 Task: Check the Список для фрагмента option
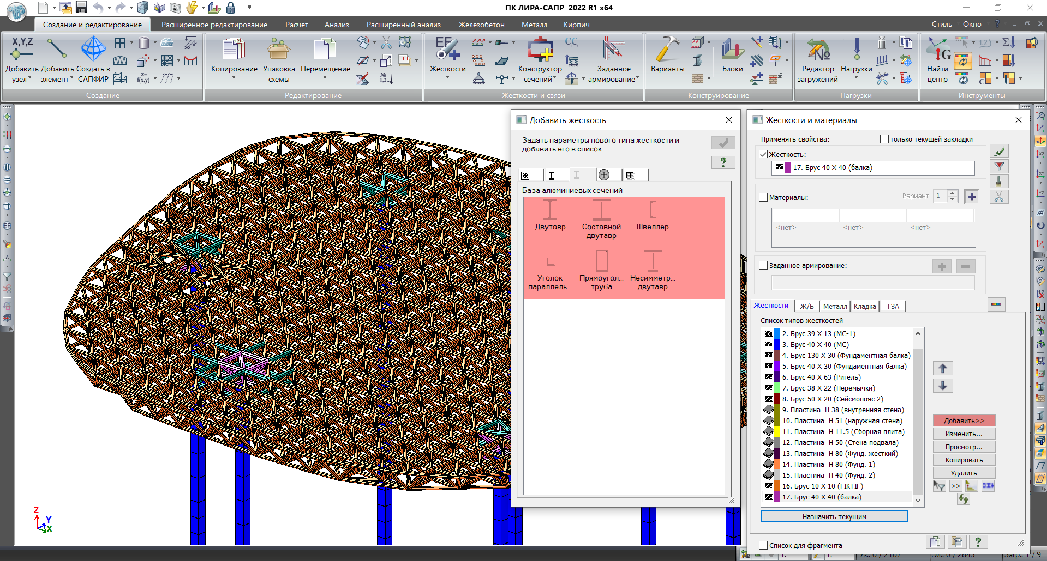point(763,545)
